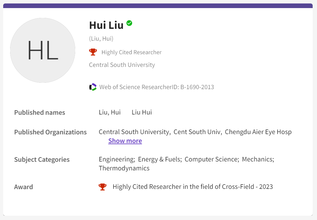Click the Web of Science ResearcherID logo
The image size is (317, 220).
[x=93, y=87]
